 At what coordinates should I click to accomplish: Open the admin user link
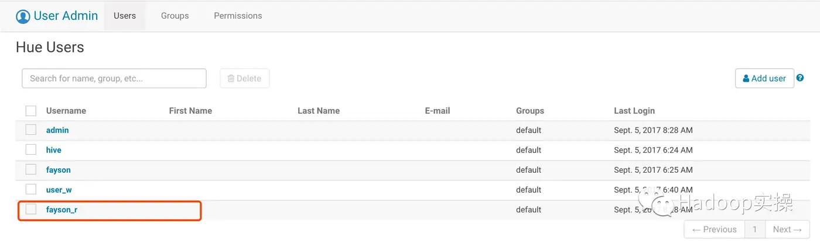pos(57,130)
